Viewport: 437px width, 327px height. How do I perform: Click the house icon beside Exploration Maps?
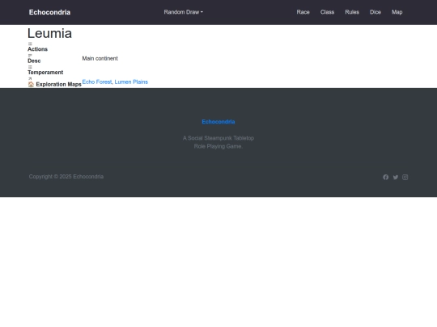click(x=31, y=84)
